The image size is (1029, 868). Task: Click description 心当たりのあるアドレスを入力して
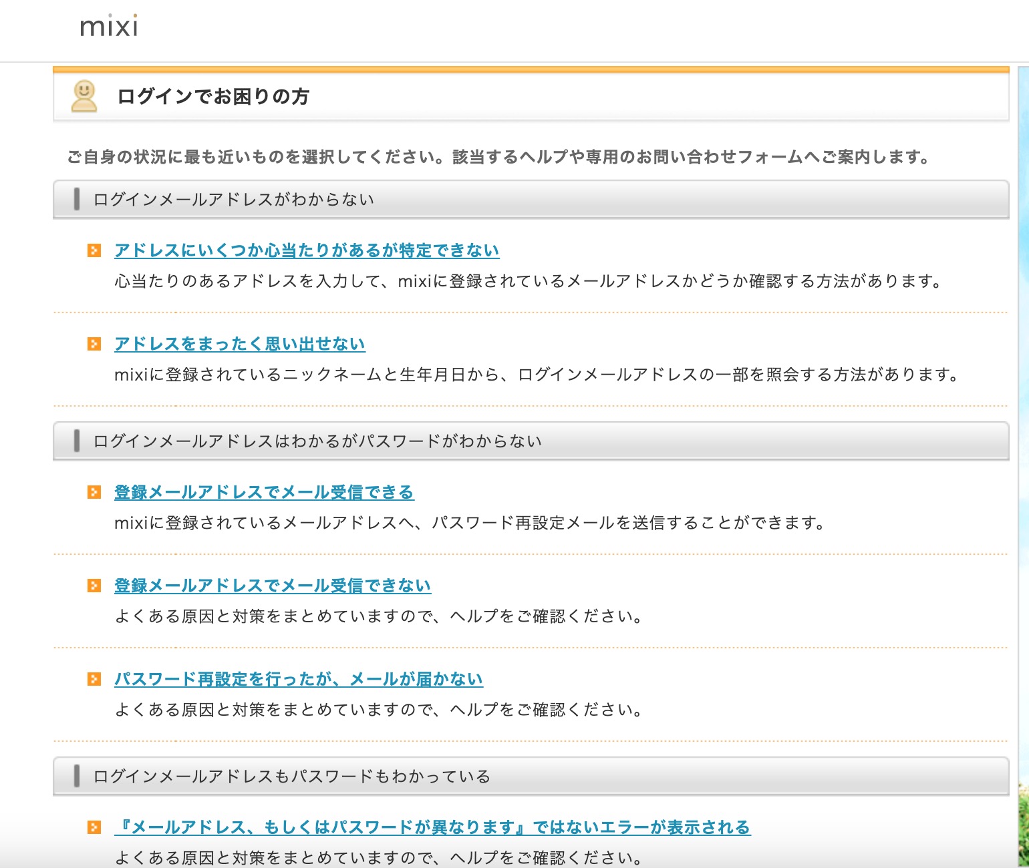529,281
